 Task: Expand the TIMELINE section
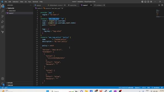click(x=19, y=85)
